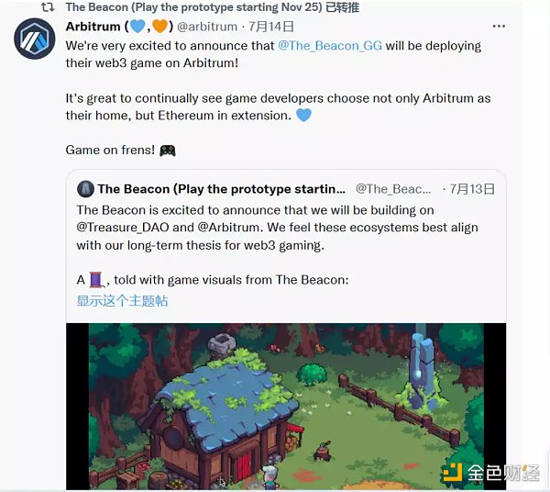This screenshot has height=492, width=550.
Task: Click the retweet icon above the tweet
Action: 48,7
